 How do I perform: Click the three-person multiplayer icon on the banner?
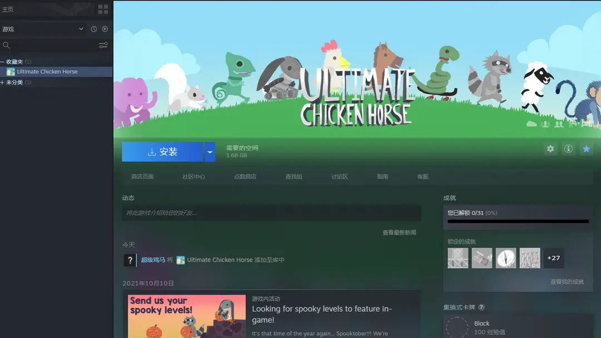pos(545,124)
